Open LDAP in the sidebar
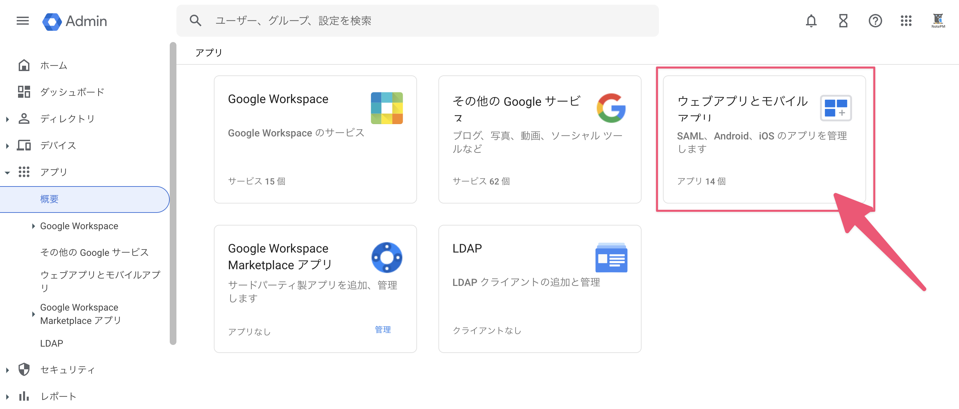959x409 pixels. [x=51, y=343]
